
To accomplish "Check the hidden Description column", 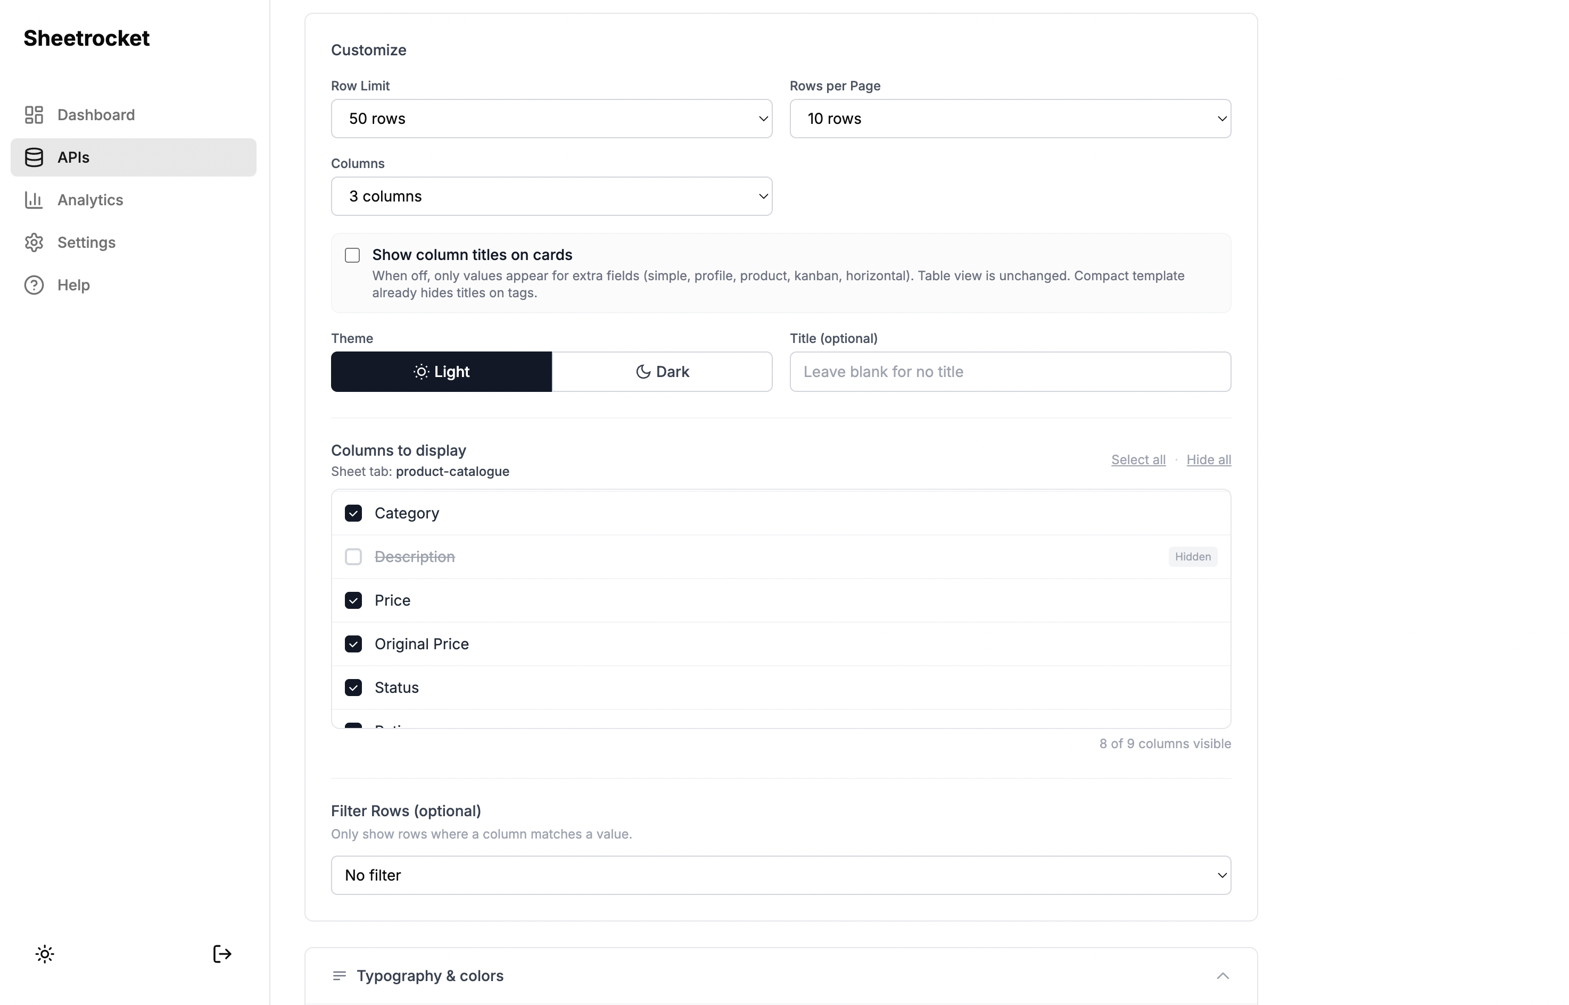I will point(353,557).
